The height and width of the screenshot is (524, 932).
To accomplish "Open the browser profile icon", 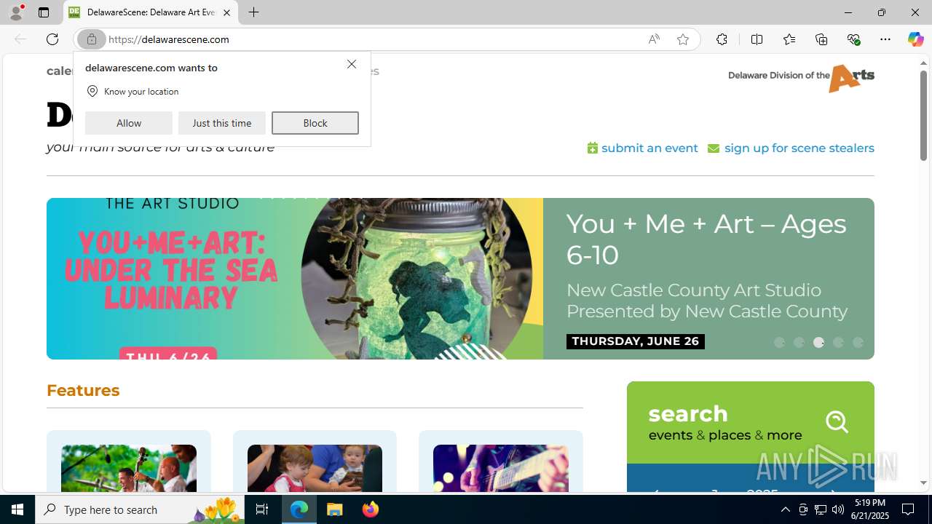I will (16, 12).
